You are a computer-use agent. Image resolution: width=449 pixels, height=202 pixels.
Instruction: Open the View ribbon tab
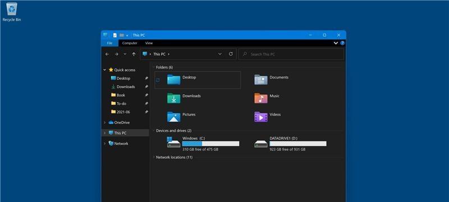coord(149,43)
